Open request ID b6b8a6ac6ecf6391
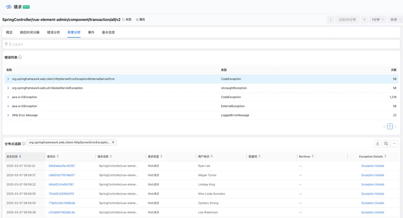 62,166
